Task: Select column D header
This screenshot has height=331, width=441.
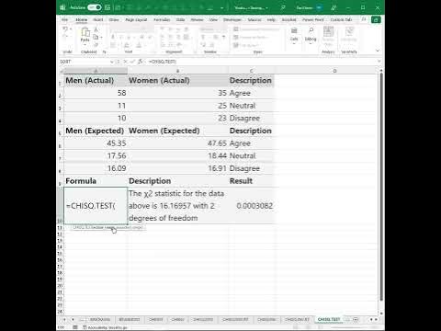Action: coord(334,71)
